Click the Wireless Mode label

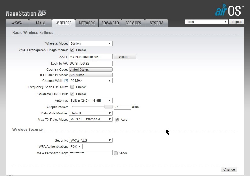coord(56,43)
